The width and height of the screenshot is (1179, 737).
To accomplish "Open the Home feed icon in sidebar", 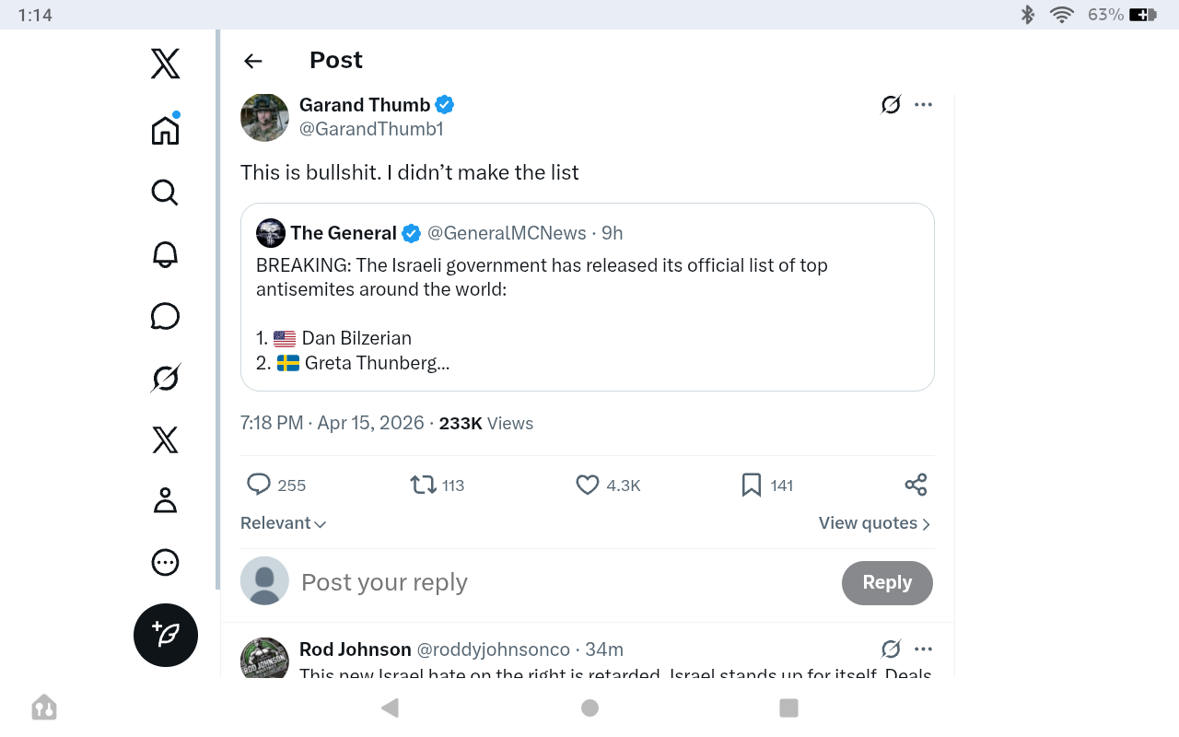I will [165, 130].
